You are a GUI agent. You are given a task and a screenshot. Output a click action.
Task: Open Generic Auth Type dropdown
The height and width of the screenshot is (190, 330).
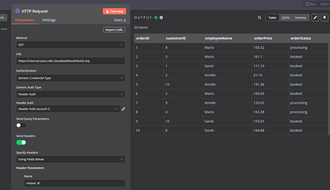pyautogui.click(x=70, y=94)
